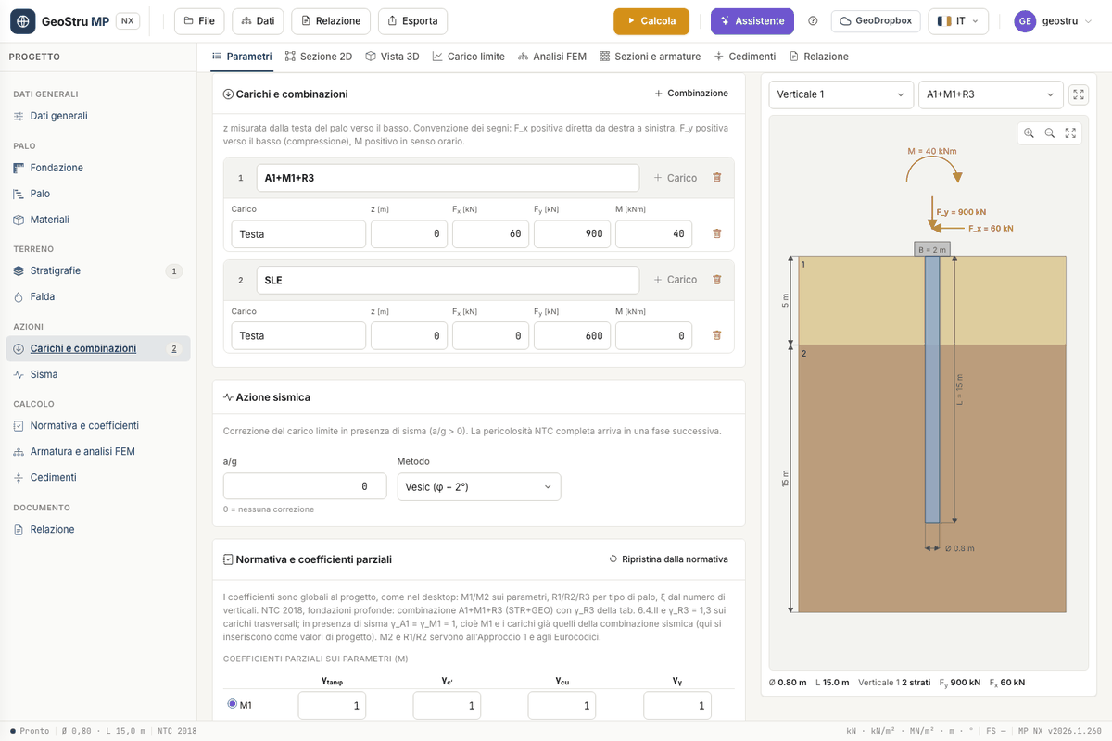Screen dimensions: 1112x741
Task: Open Sisma in the project sidebar
Action: [x=98, y=374]
